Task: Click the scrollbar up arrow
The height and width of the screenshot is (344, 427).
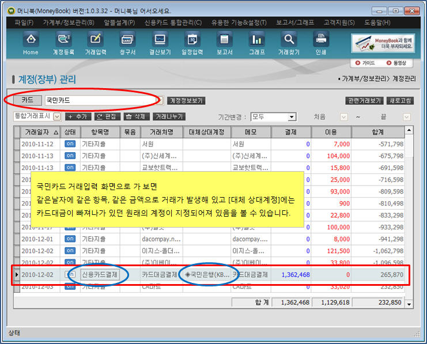Action: click(x=409, y=131)
